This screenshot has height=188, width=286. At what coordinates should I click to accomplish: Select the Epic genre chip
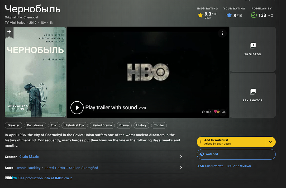tap(54, 125)
